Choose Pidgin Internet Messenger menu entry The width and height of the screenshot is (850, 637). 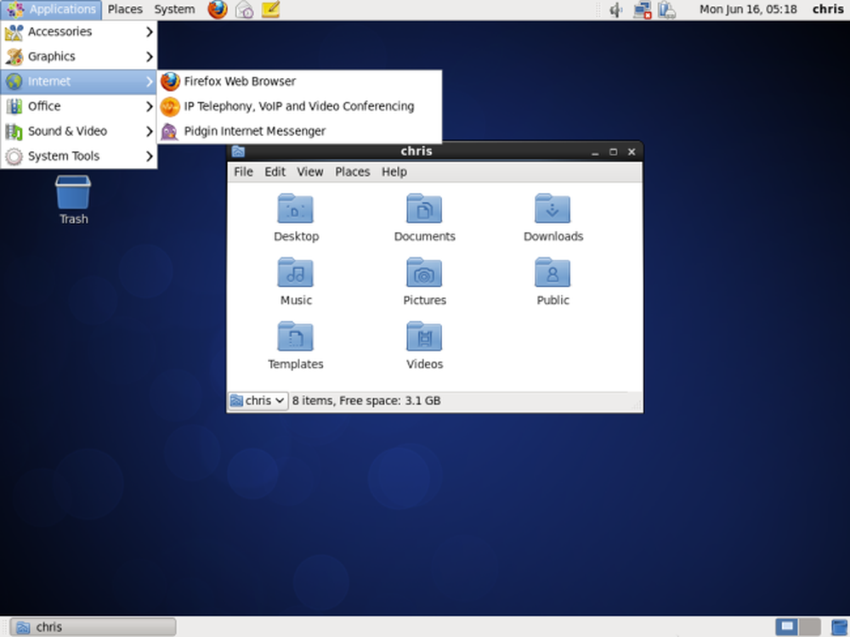coord(299,132)
